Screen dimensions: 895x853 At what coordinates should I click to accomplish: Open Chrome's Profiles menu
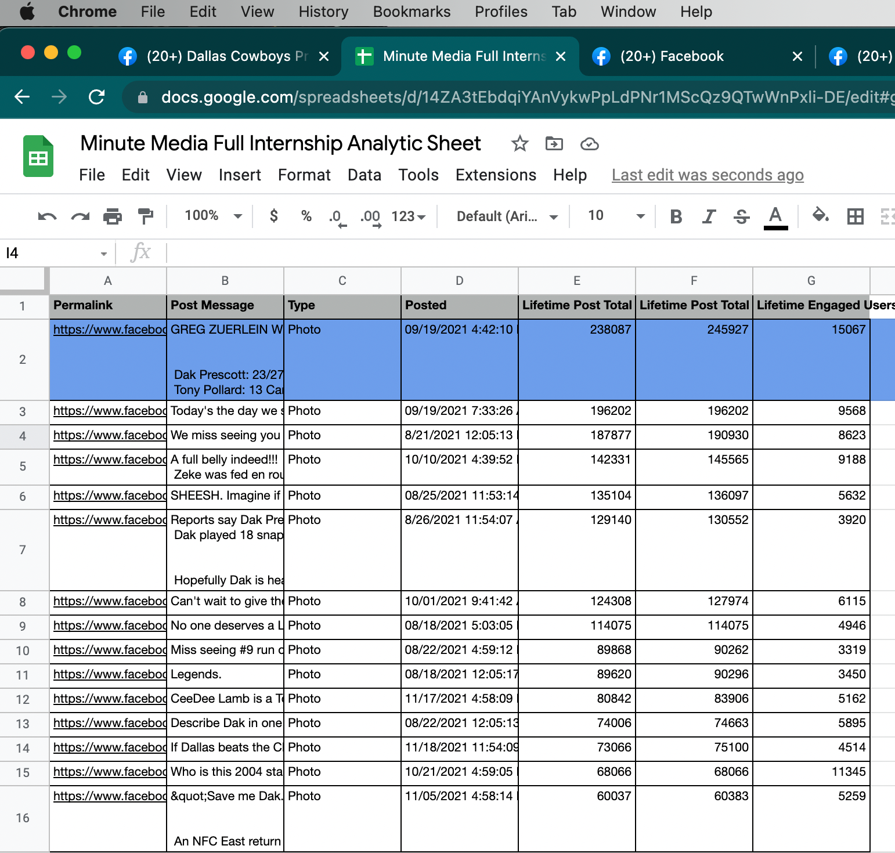click(x=501, y=12)
